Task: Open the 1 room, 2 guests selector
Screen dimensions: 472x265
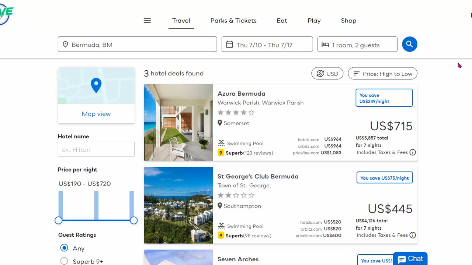Action: [x=357, y=44]
